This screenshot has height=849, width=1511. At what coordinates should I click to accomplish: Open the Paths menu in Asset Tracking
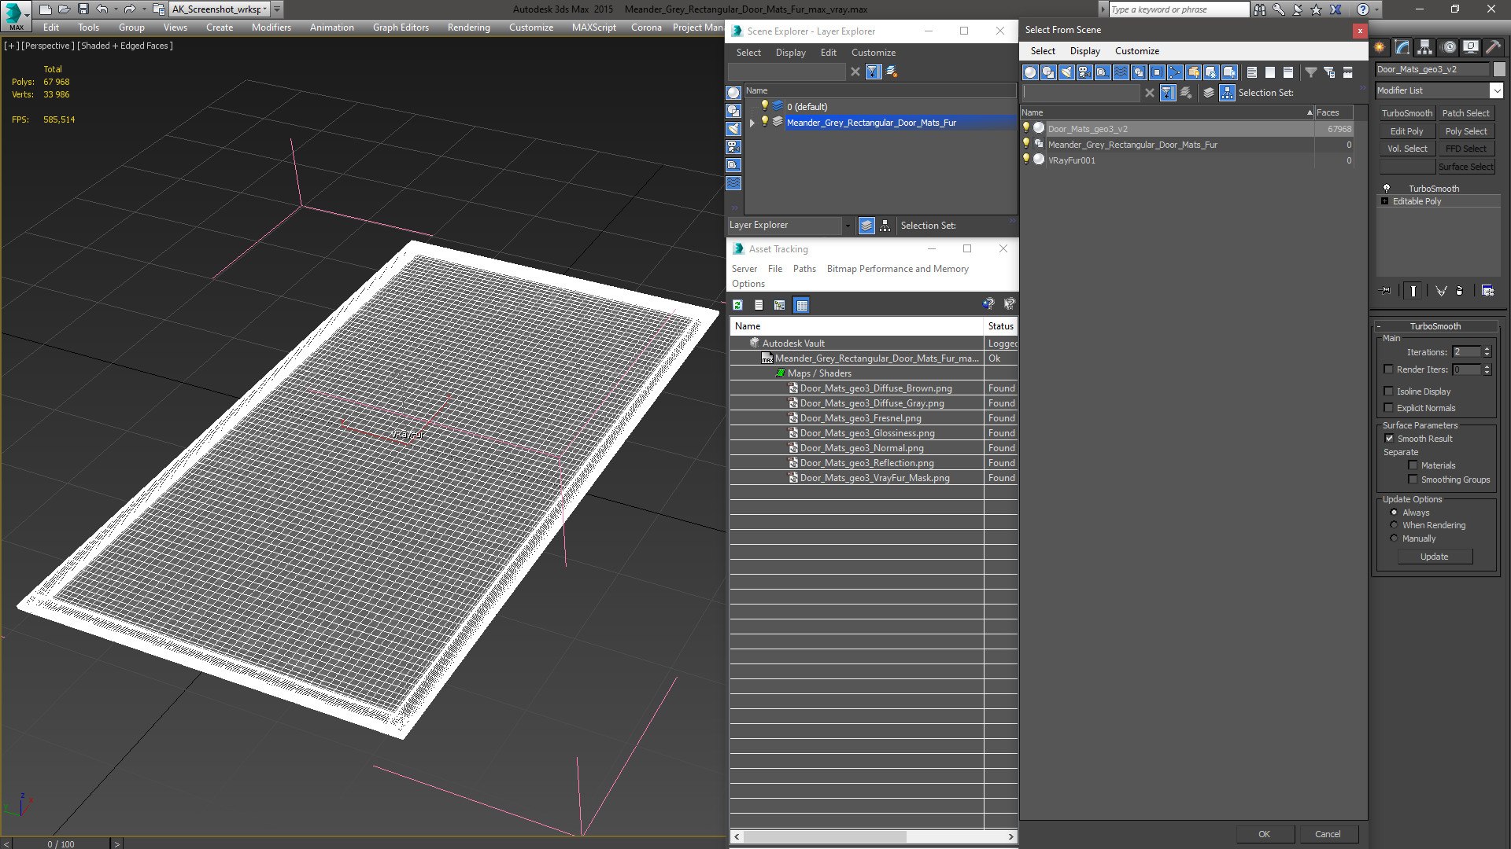pos(804,269)
